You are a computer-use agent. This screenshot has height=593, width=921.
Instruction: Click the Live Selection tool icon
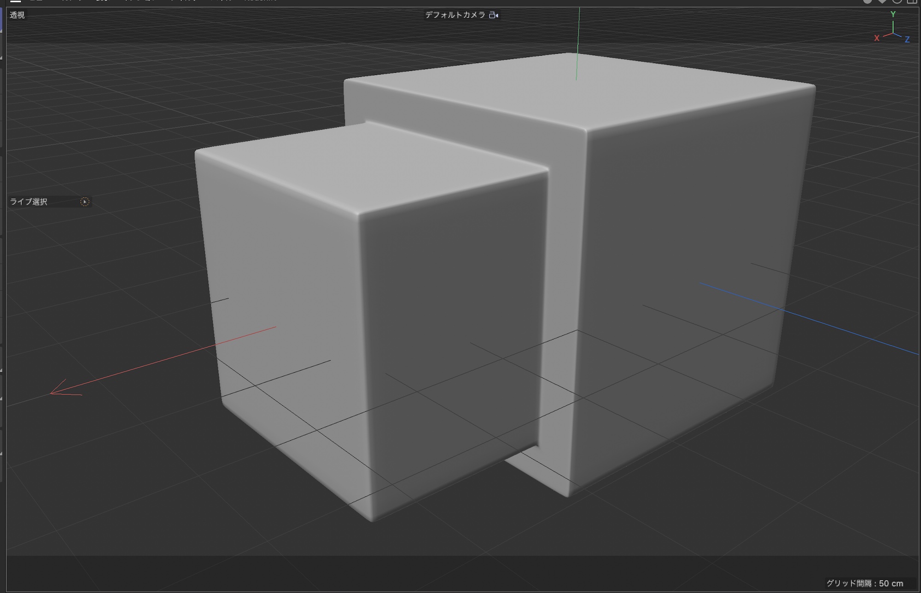(85, 202)
